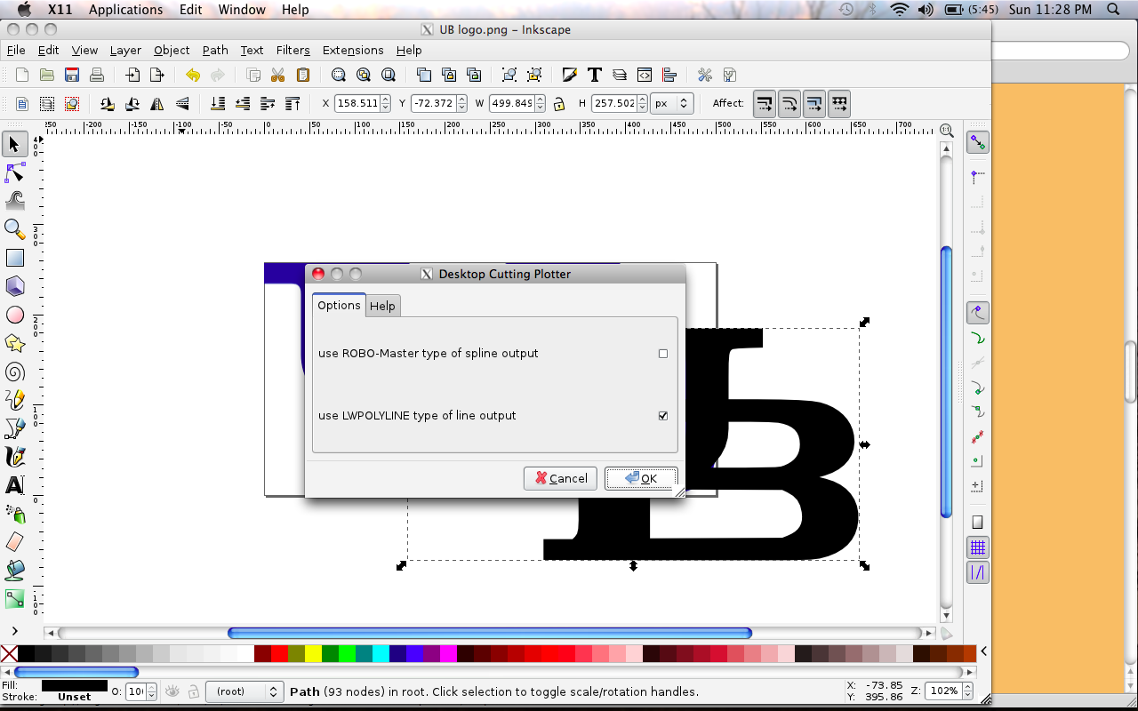
Task: Open the Fill and Stroke dialog icon
Action: coord(570,76)
